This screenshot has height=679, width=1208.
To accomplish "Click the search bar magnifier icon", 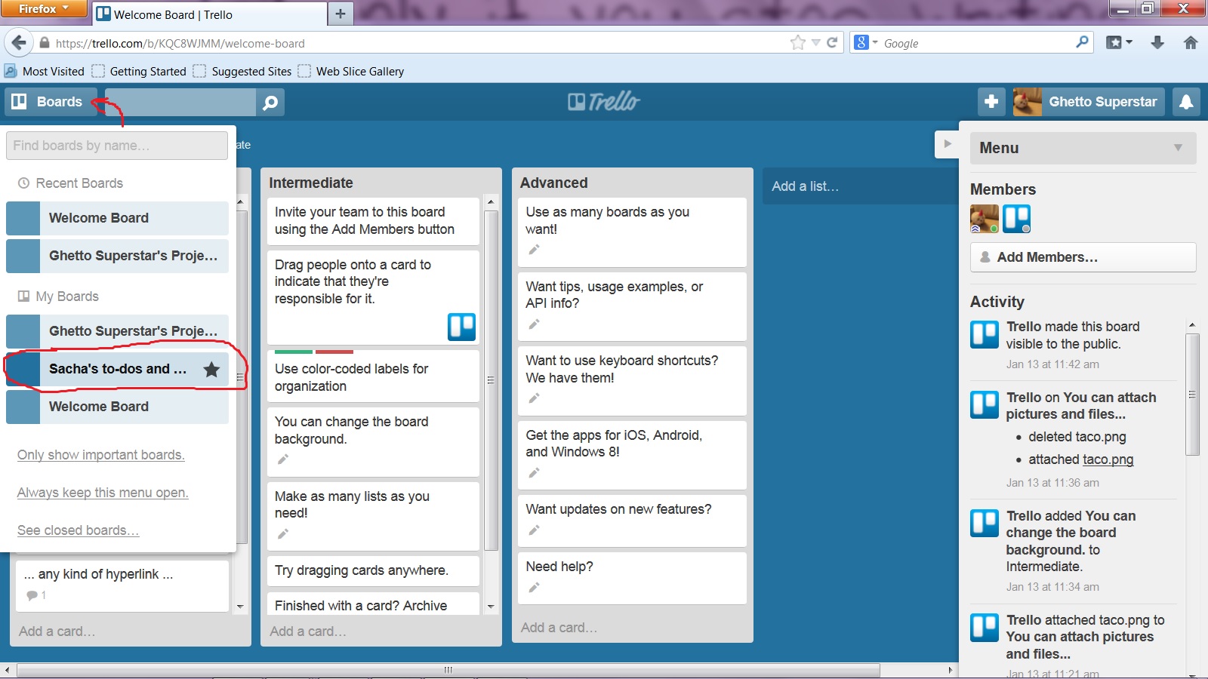I will pos(1082,42).
